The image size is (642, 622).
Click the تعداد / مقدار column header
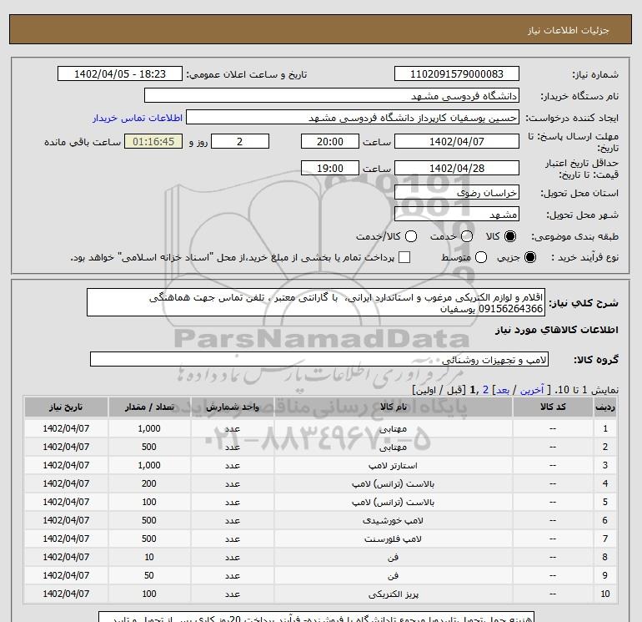(x=149, y=407)
